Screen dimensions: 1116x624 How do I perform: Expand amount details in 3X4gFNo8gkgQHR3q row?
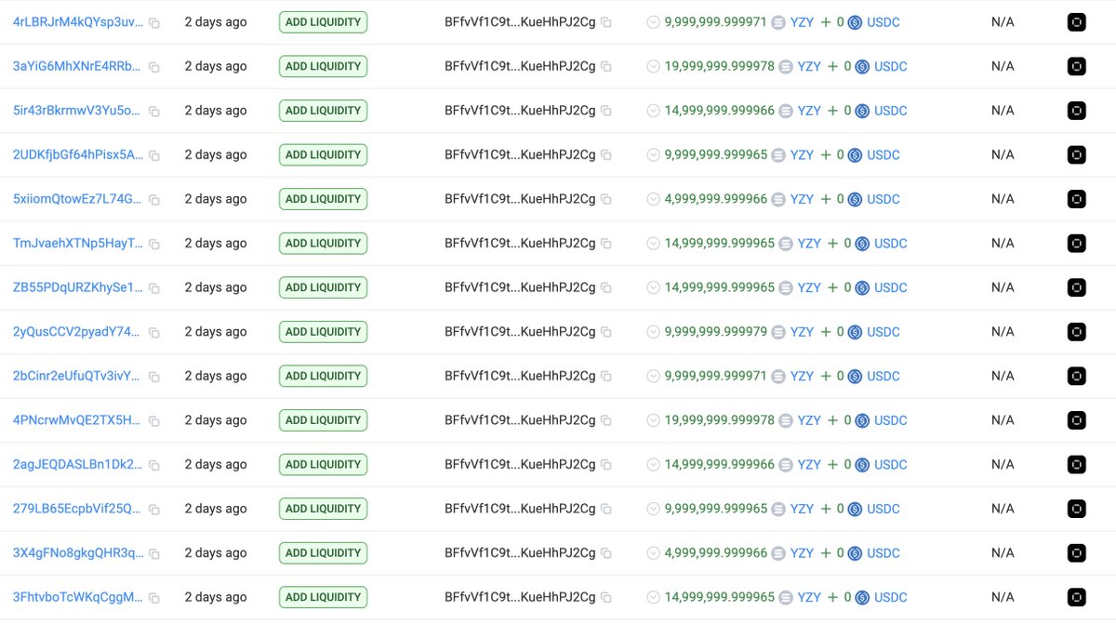pos(653,552)
